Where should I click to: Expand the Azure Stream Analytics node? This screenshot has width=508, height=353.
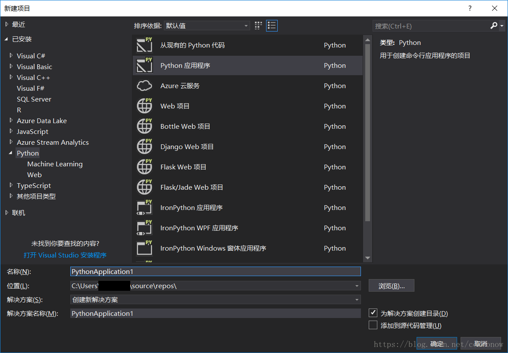point(11,142)
